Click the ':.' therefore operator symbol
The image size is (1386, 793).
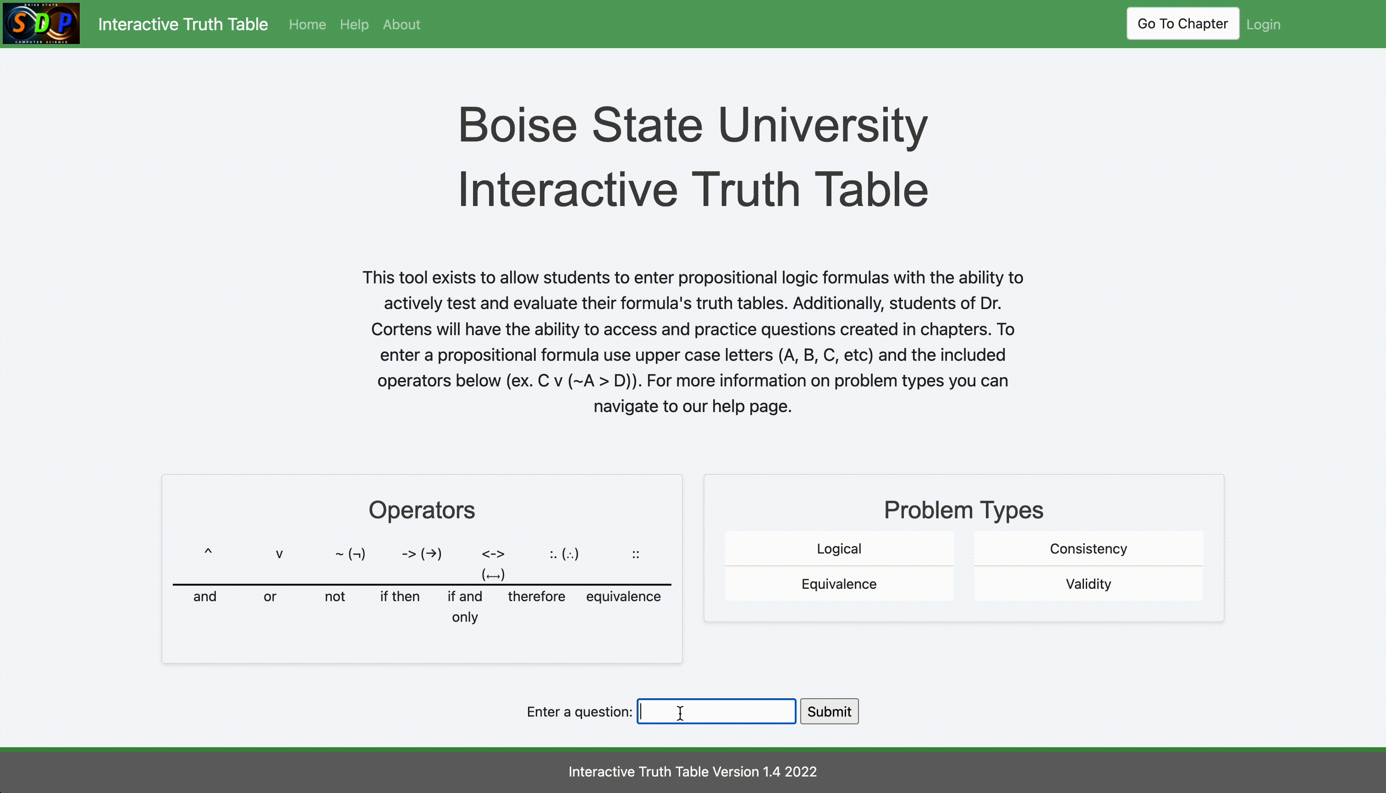pos(564,554)
